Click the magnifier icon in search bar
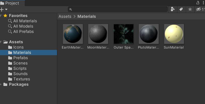Viewport: 205px width, 104px height. click(x=71, y=9)
